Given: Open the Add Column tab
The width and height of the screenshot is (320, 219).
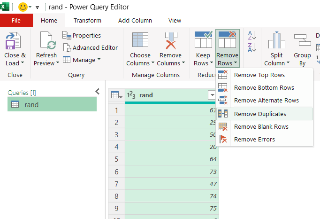Looking at the screenshot, I should (135, 20).
